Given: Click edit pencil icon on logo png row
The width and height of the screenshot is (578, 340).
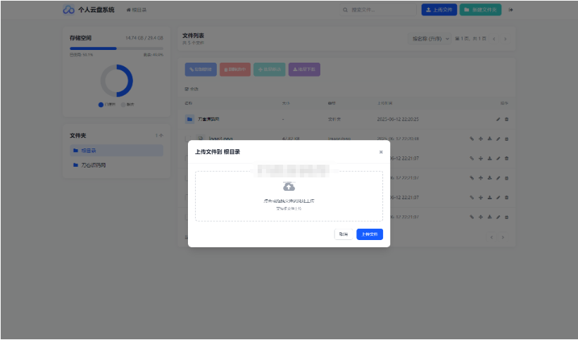Looking at the screenshot, I should tap(498, 139).
